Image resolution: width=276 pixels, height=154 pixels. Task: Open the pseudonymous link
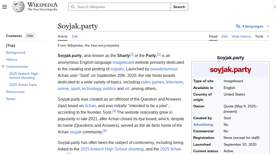click(x=164, y=69)
